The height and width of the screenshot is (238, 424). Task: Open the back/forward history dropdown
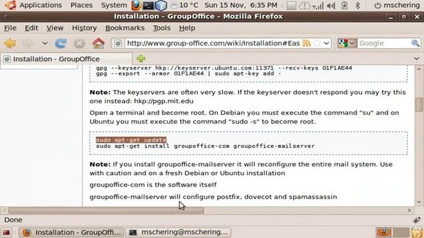(x=45, y=43)
